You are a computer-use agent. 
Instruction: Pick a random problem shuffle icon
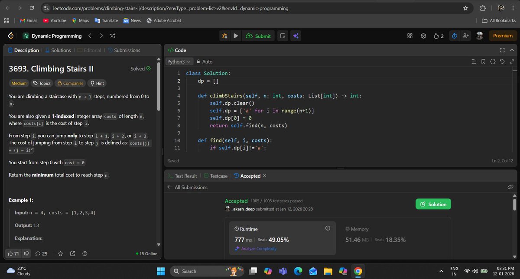coord(112,36)
